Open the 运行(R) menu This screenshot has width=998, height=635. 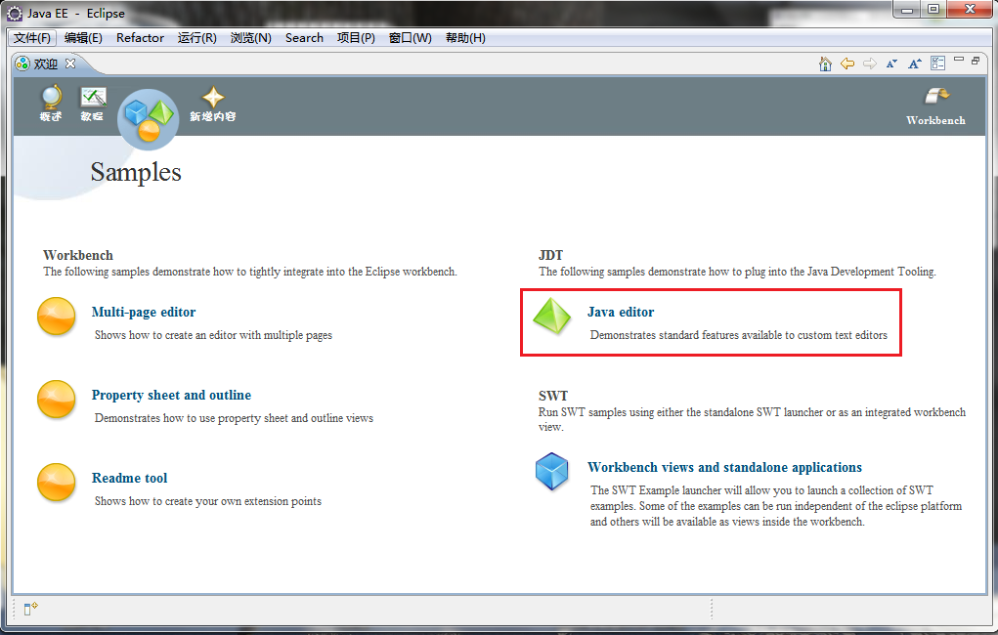tap(197, 38)
